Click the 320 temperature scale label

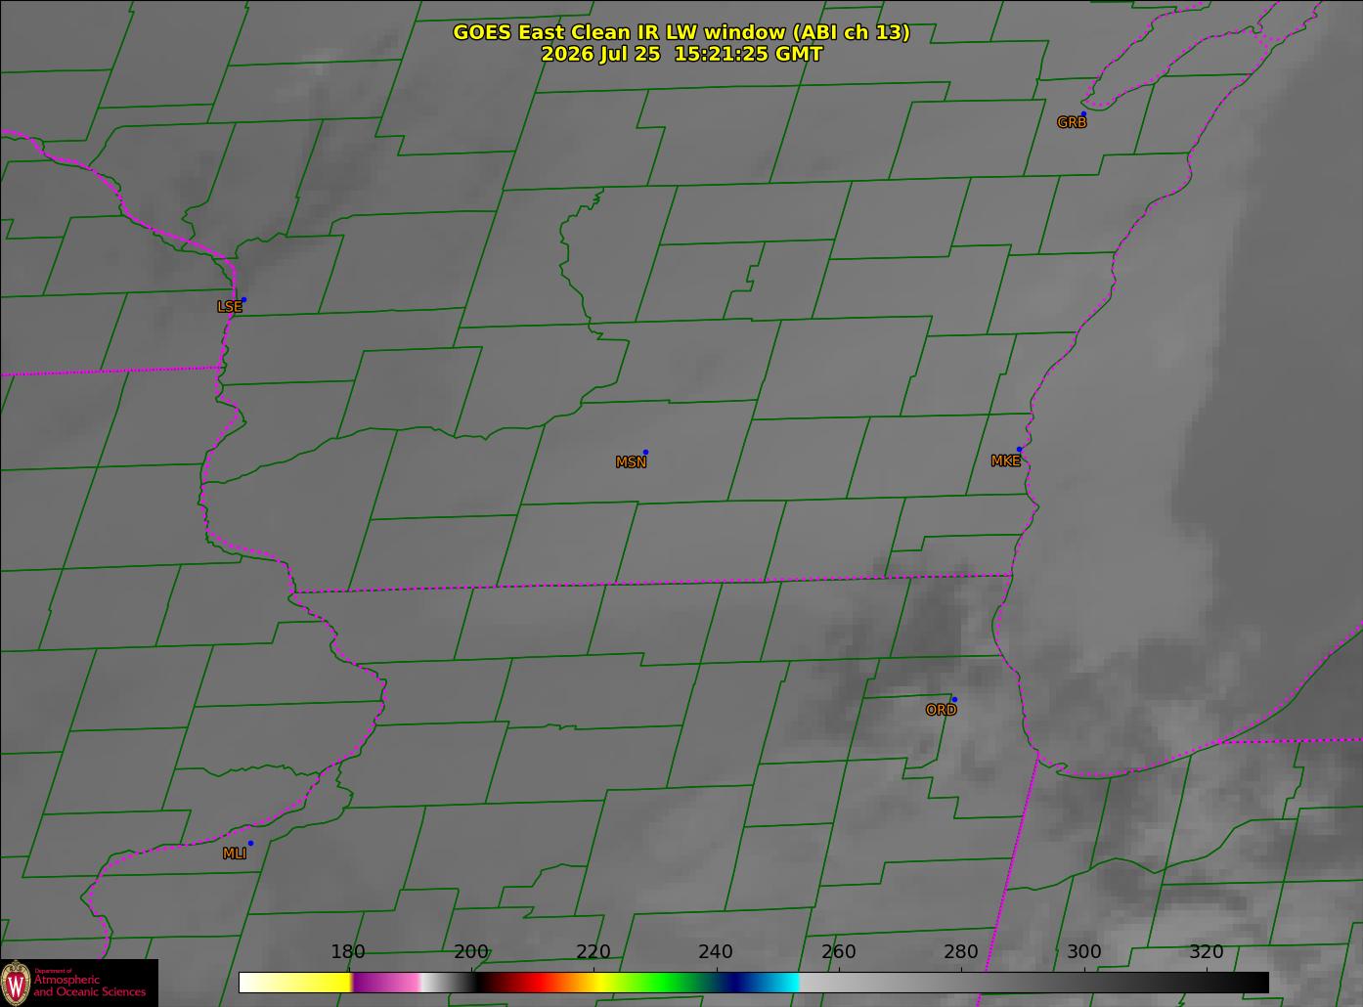pyautogui.click(x=1207, y=952)
